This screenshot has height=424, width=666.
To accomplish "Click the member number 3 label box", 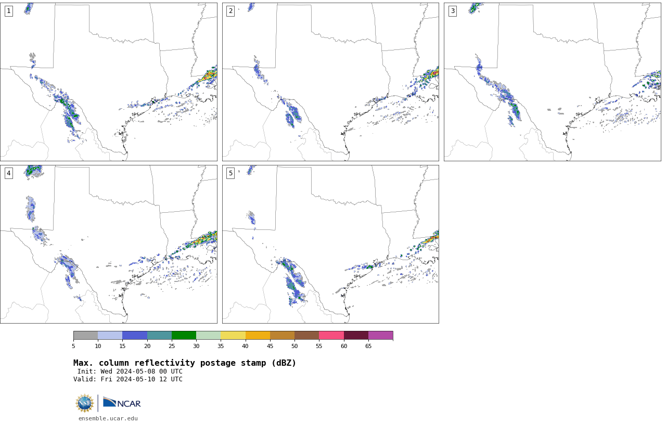I will [x=453, y=11].
